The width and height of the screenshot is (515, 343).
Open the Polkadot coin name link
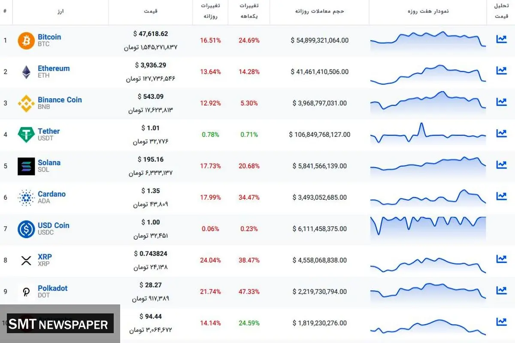click(x=53, y=288)
